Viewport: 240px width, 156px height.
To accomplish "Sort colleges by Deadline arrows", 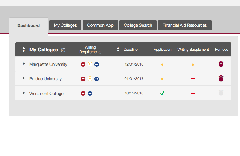I will (118, 49).
